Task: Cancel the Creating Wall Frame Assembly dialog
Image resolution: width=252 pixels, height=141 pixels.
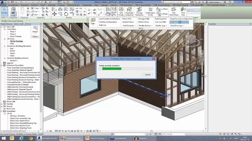Action: pos(147,74)
